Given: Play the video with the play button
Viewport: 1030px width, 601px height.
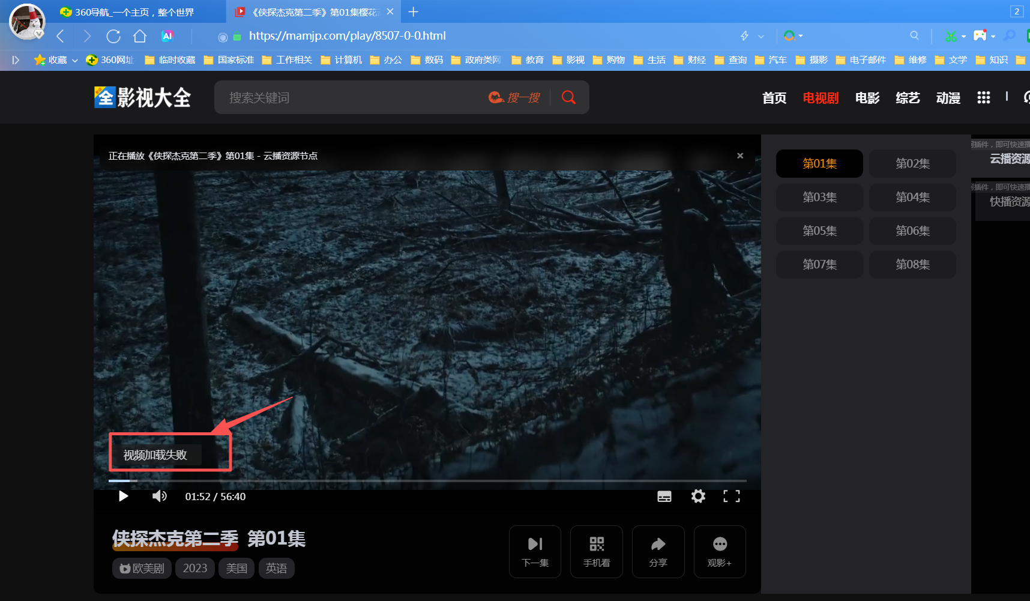Looking at the screenshot, I should (x=124, y=496).
